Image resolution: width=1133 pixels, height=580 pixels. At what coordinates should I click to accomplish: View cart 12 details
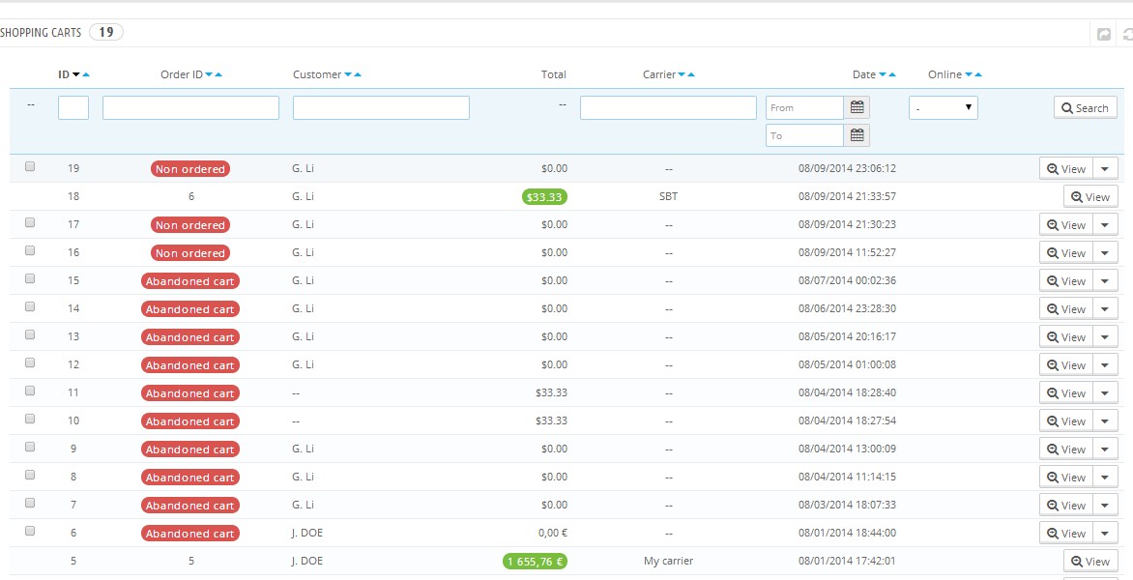pos(1066,364)
